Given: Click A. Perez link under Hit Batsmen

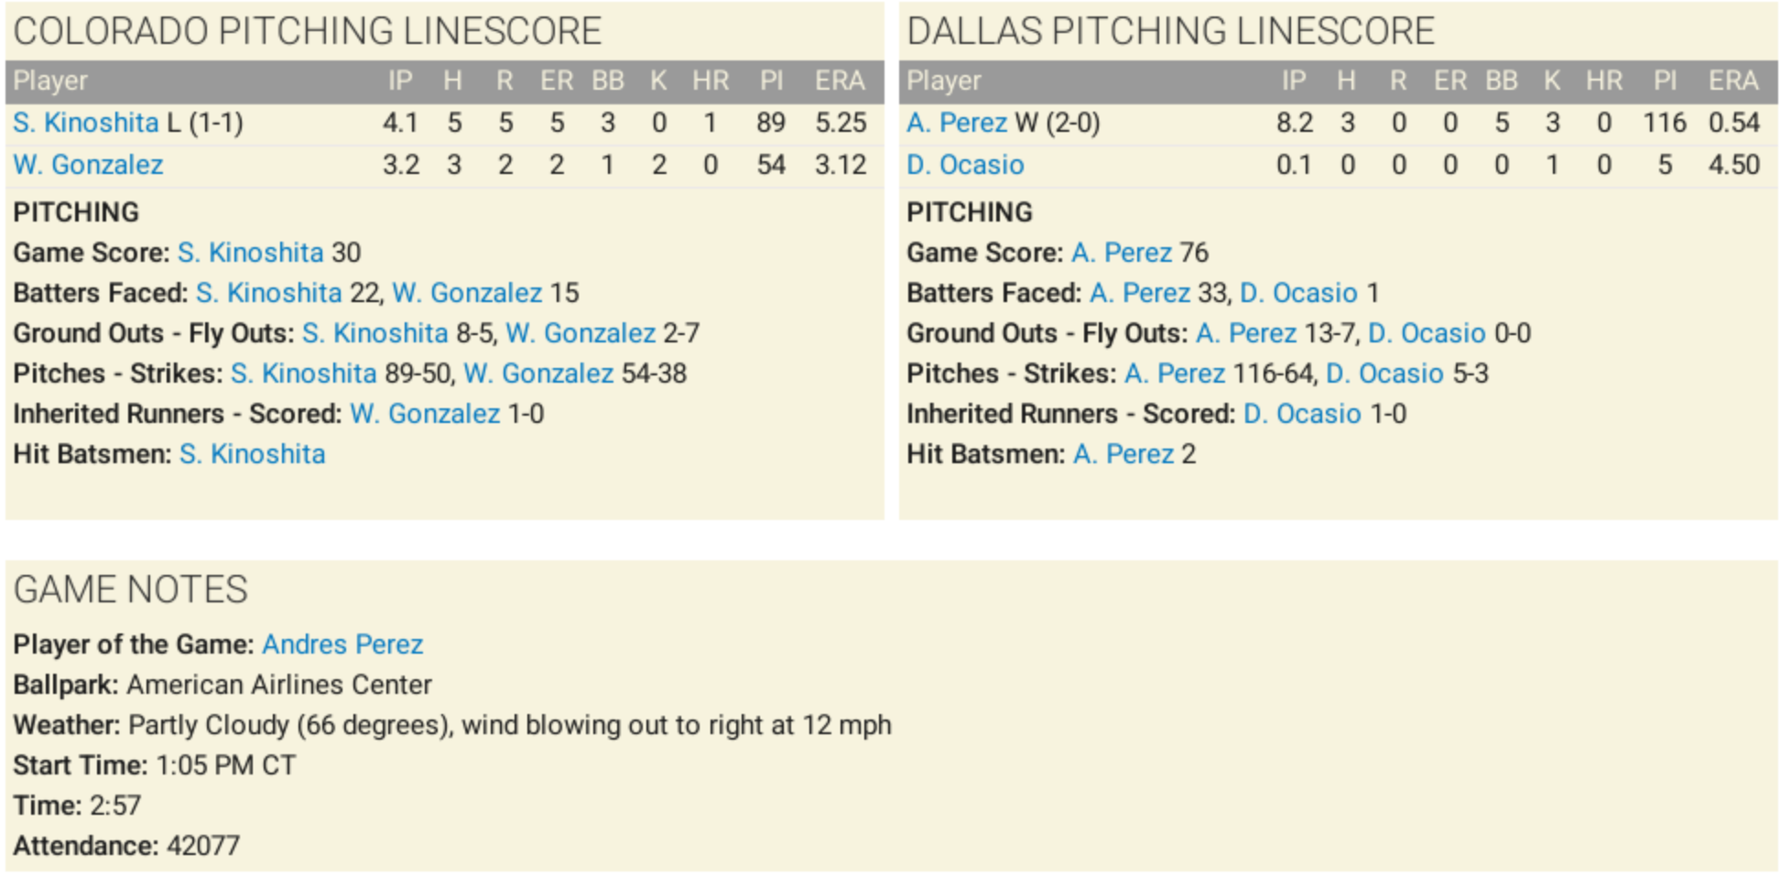Looking at the screenshot, I should 1123,454.
